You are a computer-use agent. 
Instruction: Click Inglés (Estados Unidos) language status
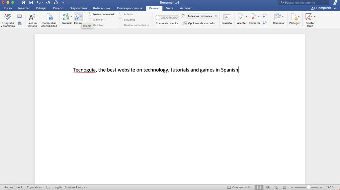click(x=70, y=187)
